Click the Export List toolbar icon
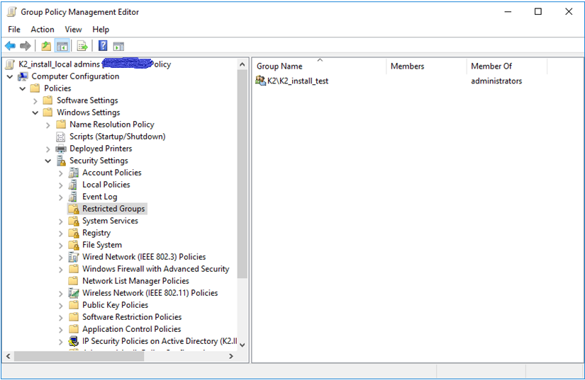 tap(82, 46)
